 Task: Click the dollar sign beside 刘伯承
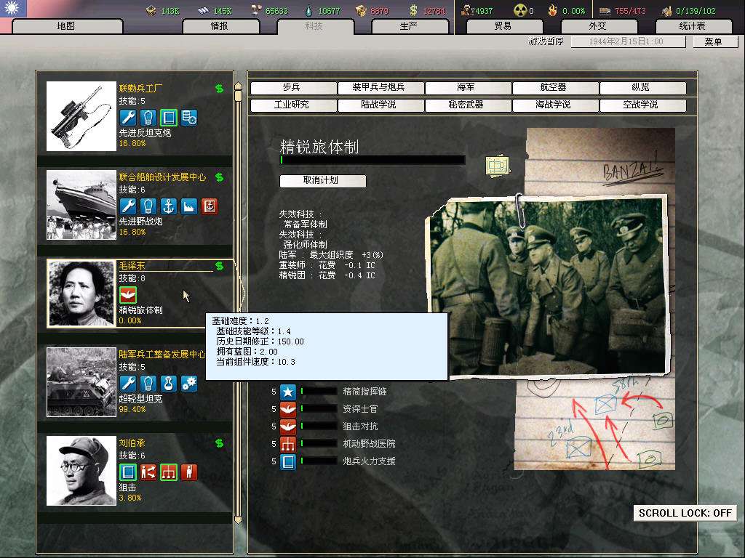coord(220,443)
